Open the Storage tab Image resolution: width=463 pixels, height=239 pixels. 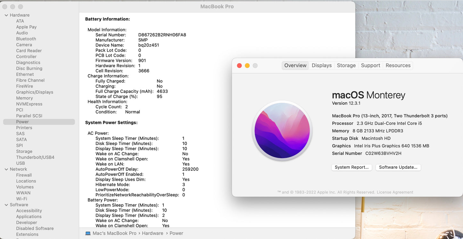(346, 65)
